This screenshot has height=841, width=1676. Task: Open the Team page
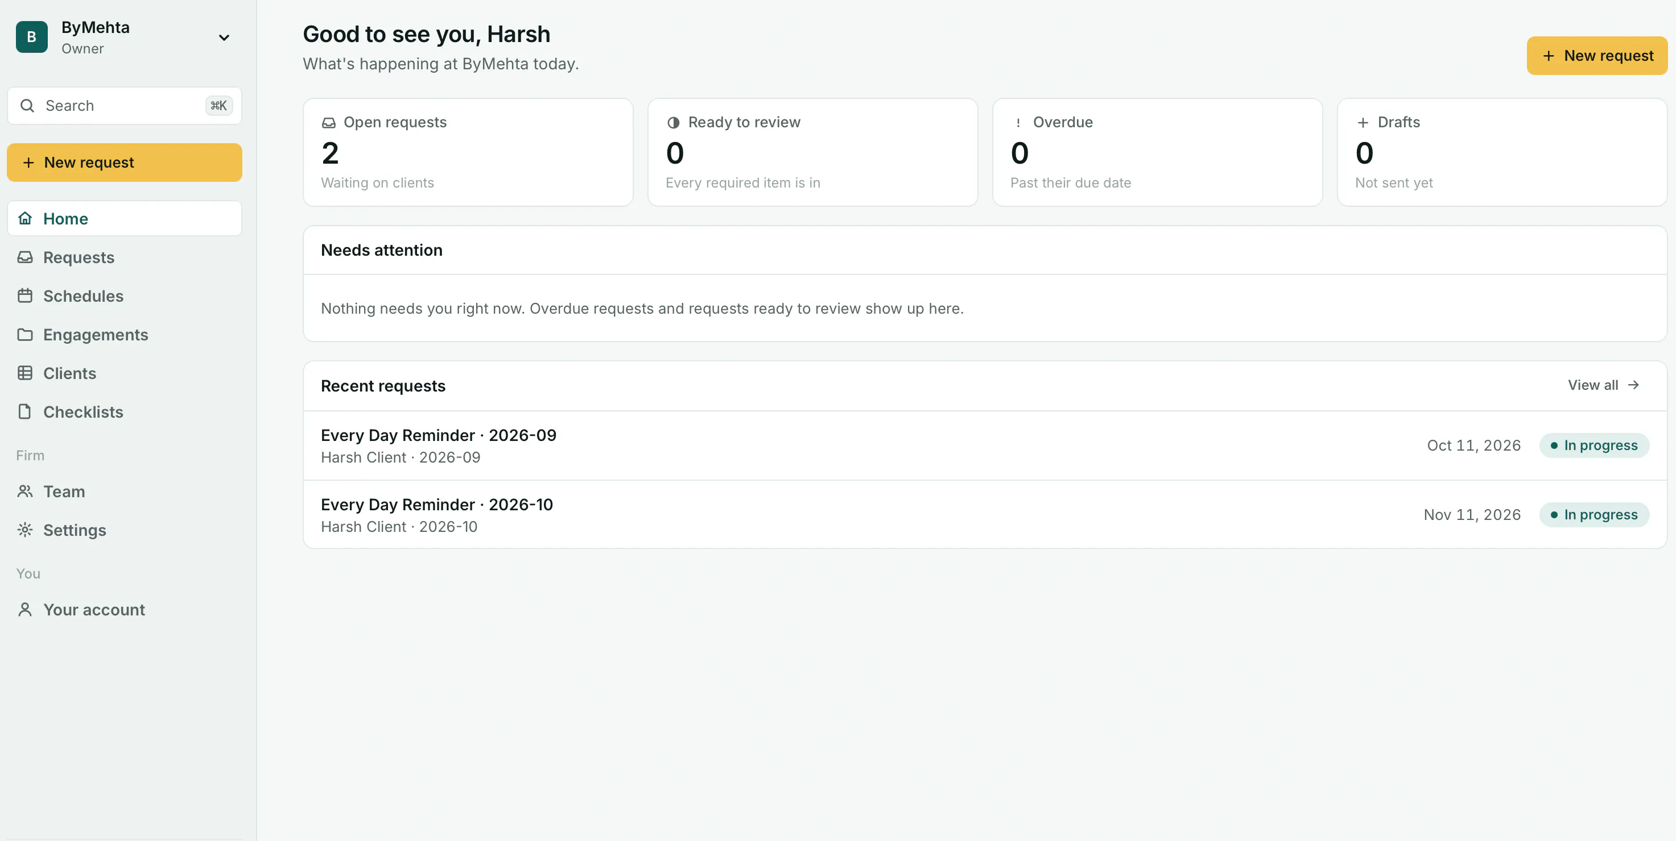(124, 492)
